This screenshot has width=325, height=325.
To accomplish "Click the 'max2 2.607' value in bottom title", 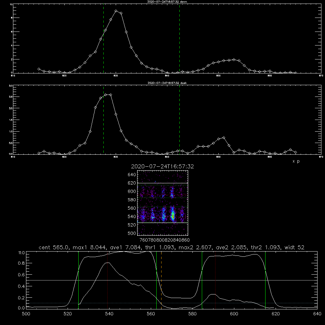I will pyautogui.click(x=195, y=247).
